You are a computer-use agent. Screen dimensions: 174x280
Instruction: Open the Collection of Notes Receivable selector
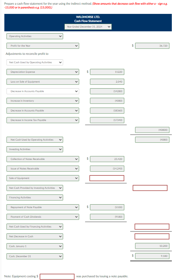[42, 159]
